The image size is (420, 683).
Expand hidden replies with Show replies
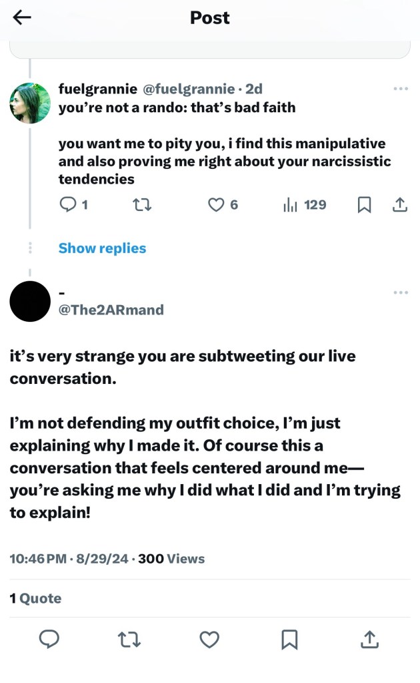tap(102, 248)
